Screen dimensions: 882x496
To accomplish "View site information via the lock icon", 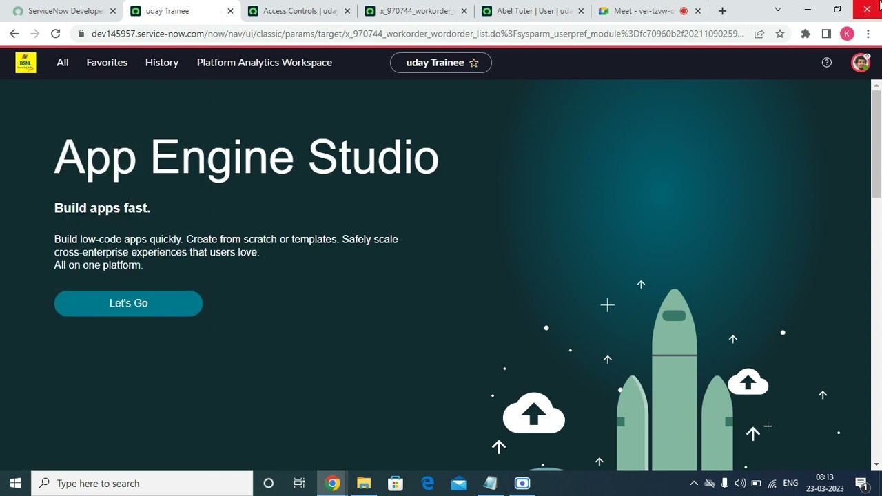I will pyautogui.click(x=82, y=34).
